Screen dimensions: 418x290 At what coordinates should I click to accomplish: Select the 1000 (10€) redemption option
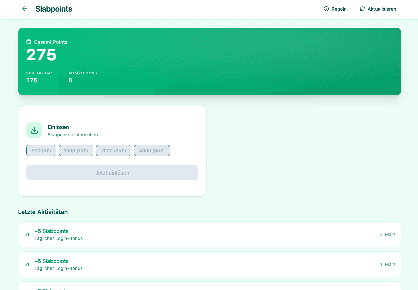pos(76,150)
